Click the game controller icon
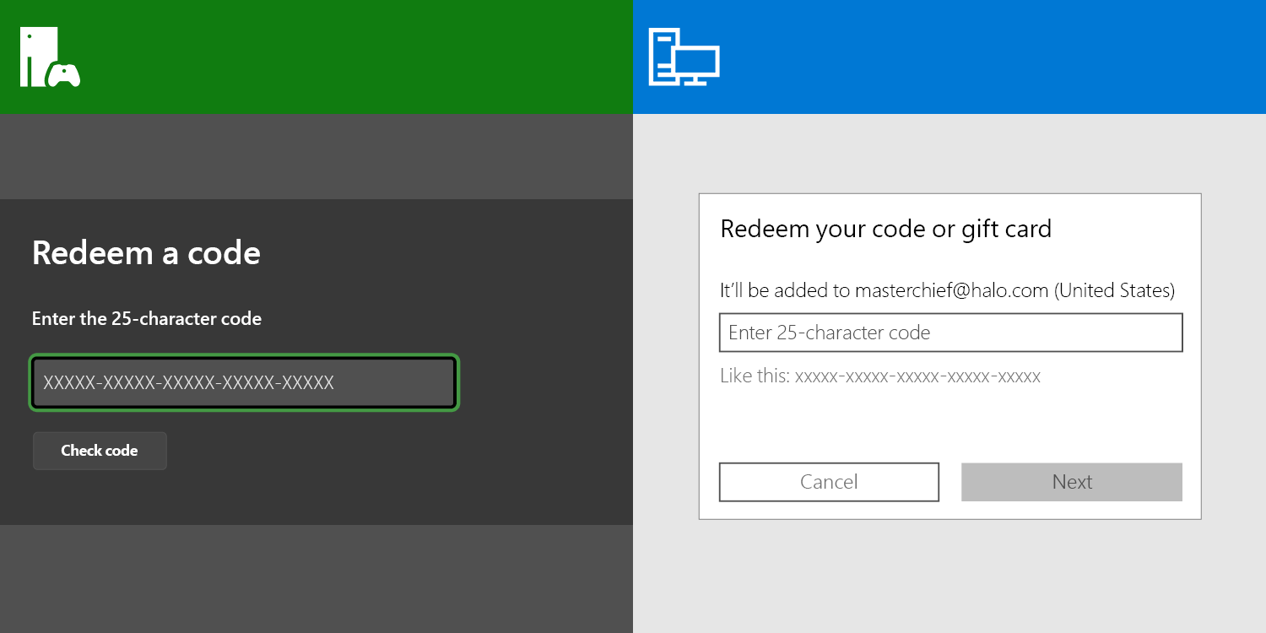The width and height of the screenshot is (1266, 633). point(64,74)
